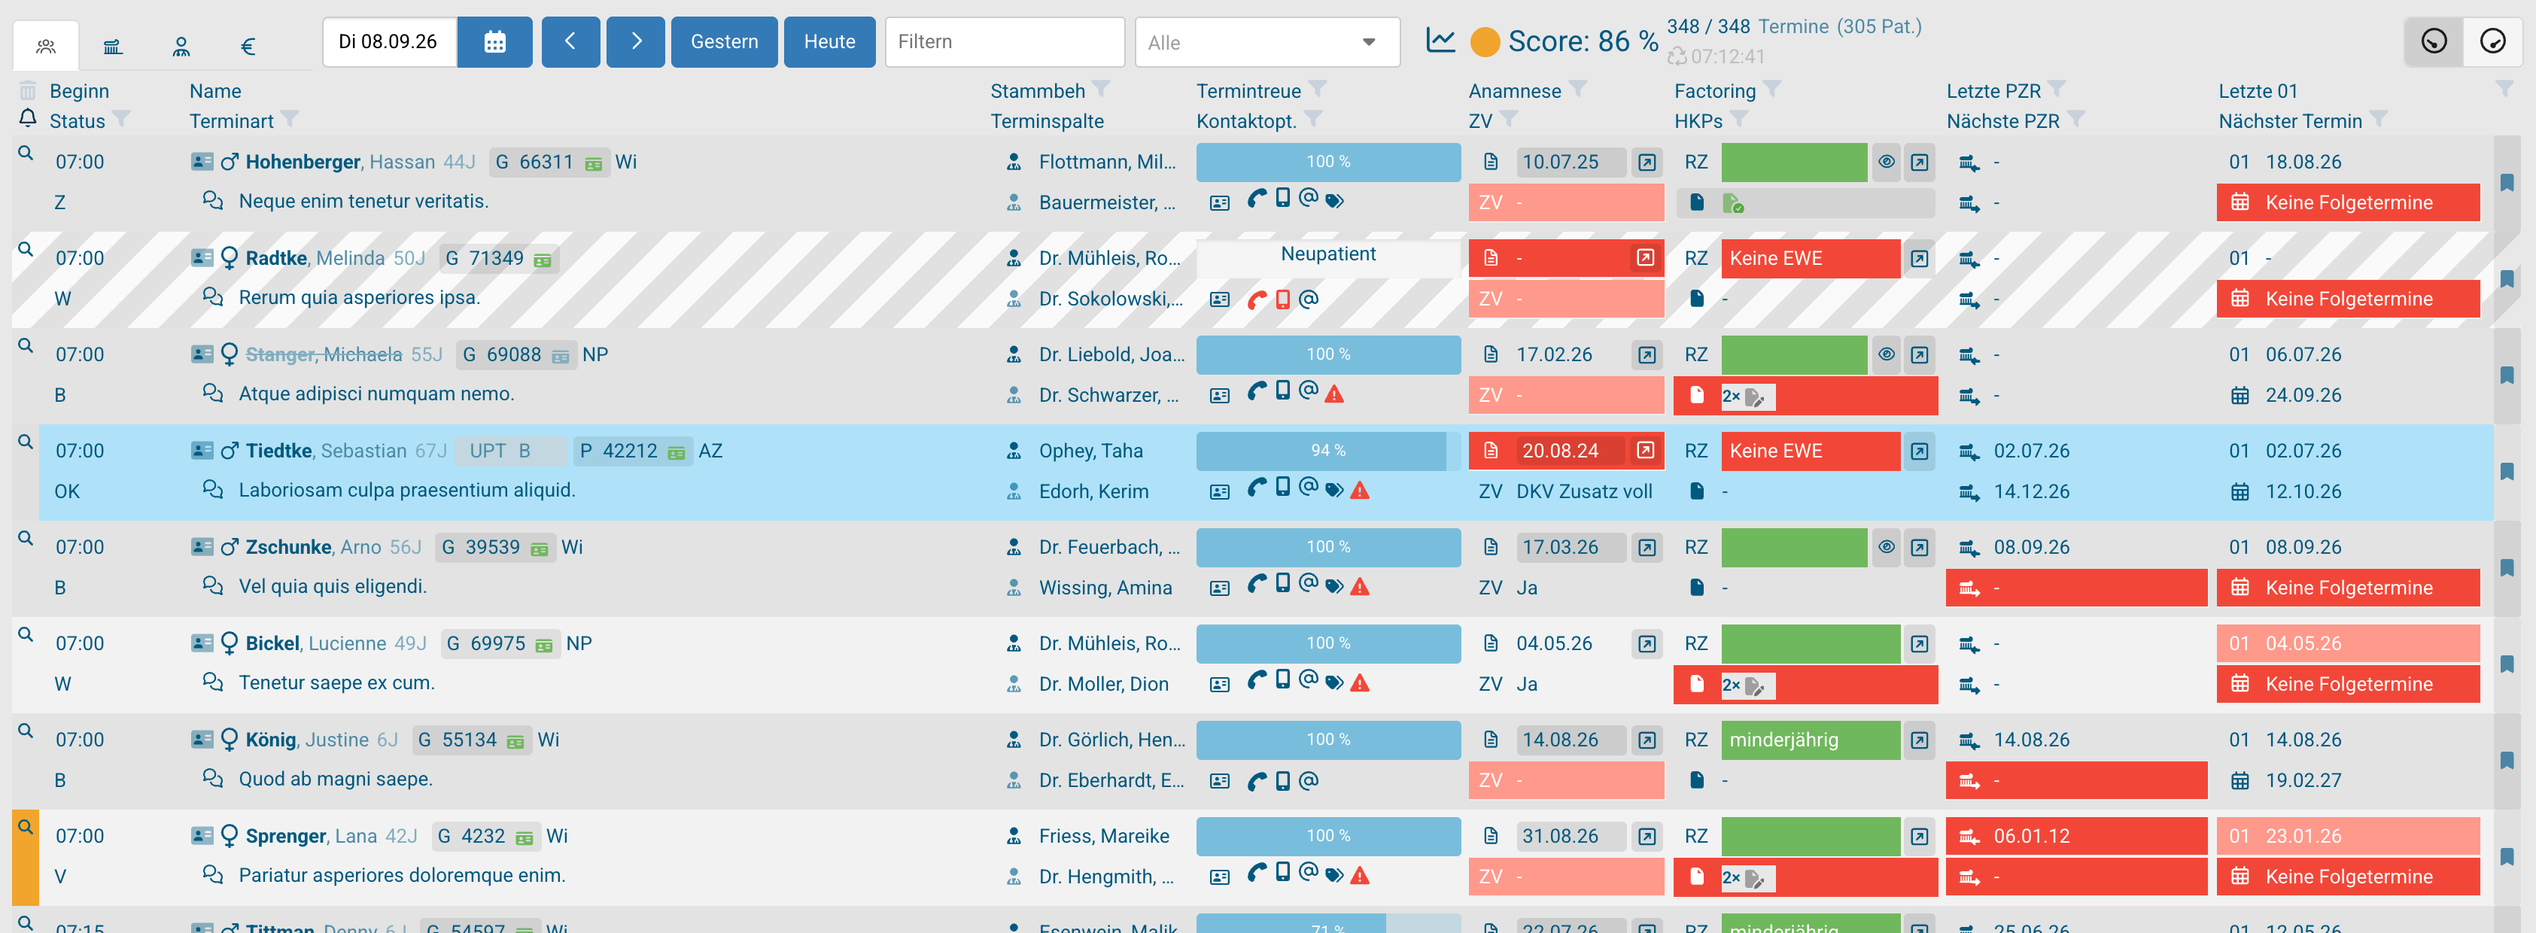This screenshot has height=933, width=2536.
Task: Open the Terminart column filter
Action: tap(290, 119)
